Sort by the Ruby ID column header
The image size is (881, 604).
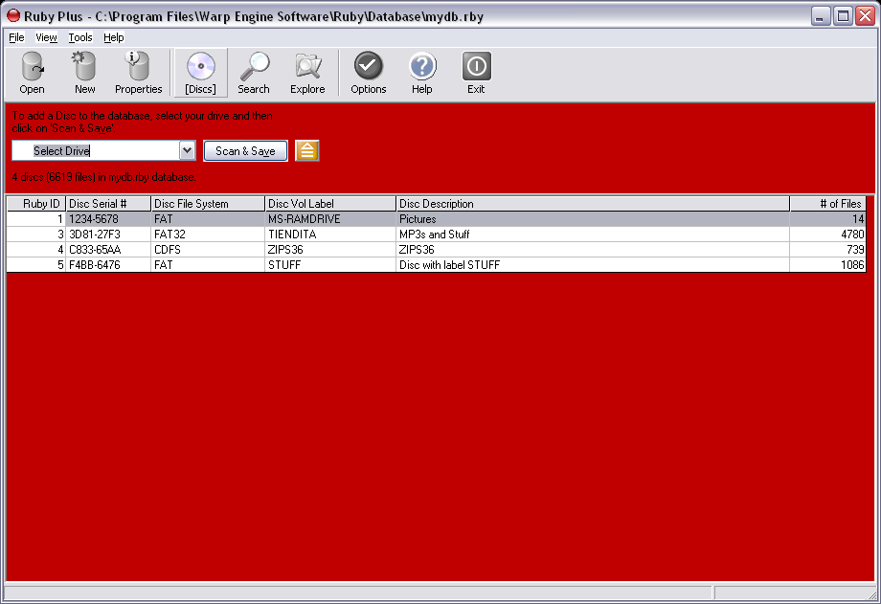click(x=36, y=203)
